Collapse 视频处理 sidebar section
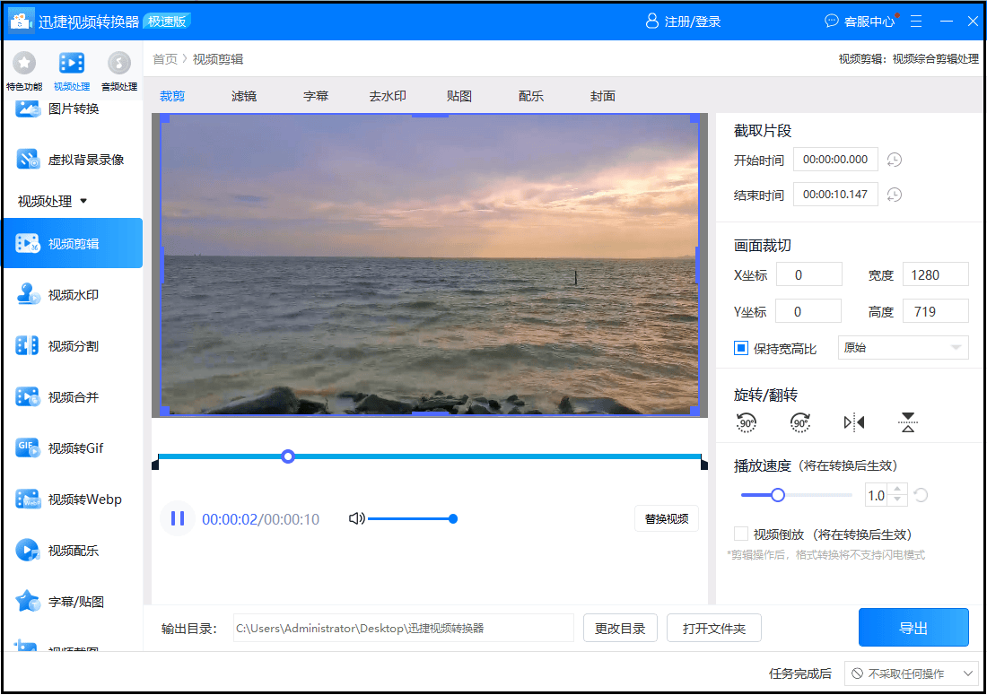Image resolution: width=987 pixels, height=695 pixels. tap(83, 202)
